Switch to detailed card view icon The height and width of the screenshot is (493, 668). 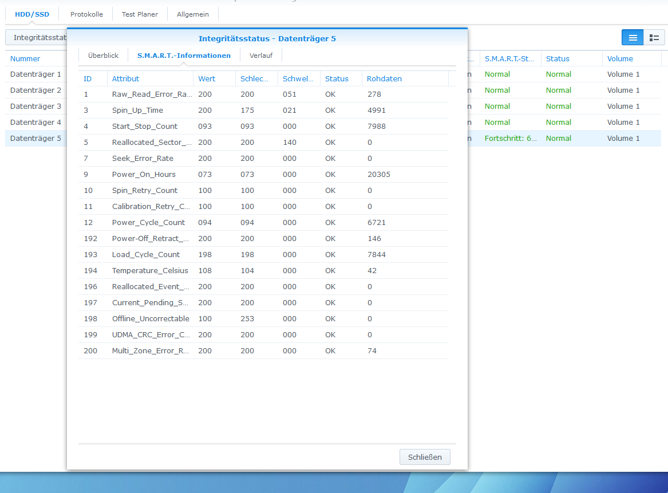click(654, 37)
